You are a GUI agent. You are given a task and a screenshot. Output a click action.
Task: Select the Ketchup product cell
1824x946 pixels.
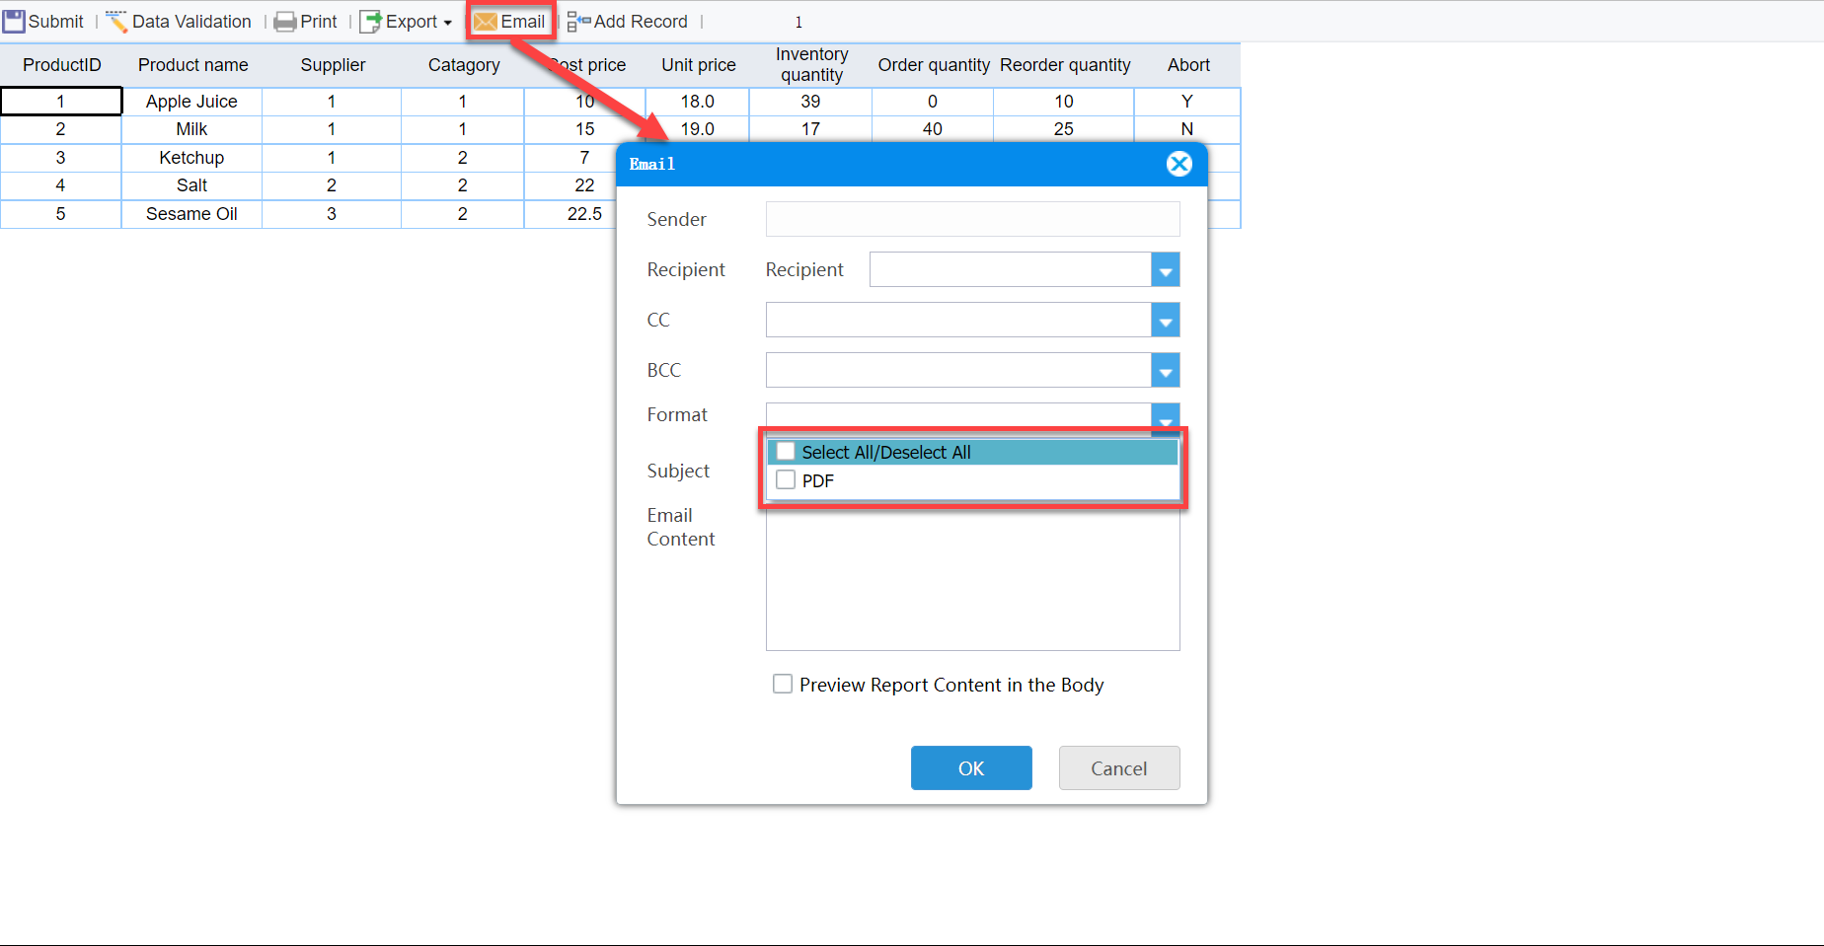pos(191,158)
